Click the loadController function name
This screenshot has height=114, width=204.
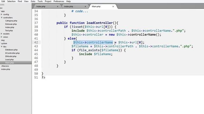click(99, 23)
